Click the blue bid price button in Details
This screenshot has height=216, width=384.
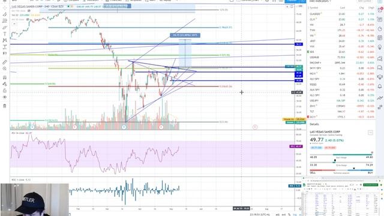click(316, 148)
